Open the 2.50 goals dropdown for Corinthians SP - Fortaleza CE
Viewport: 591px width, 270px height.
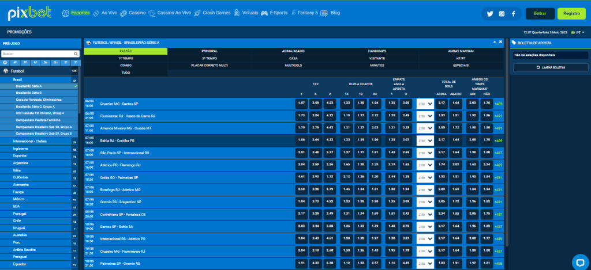(x=425, y=214)
